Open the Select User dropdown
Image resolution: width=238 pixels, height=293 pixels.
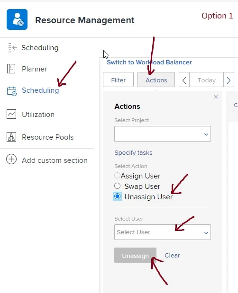click(163, 232)
